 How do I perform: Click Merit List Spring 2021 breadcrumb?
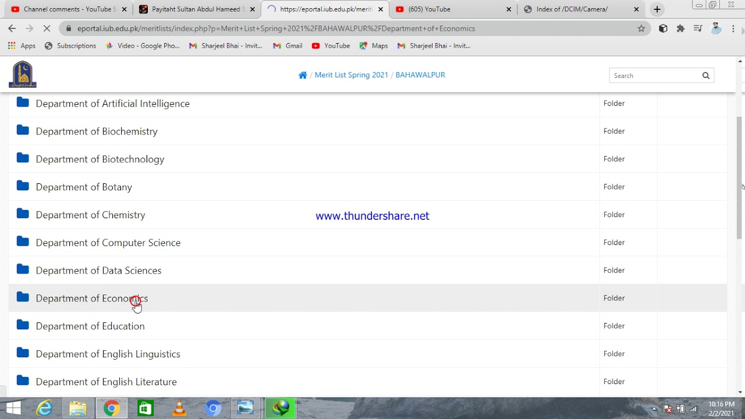(351, 75)
